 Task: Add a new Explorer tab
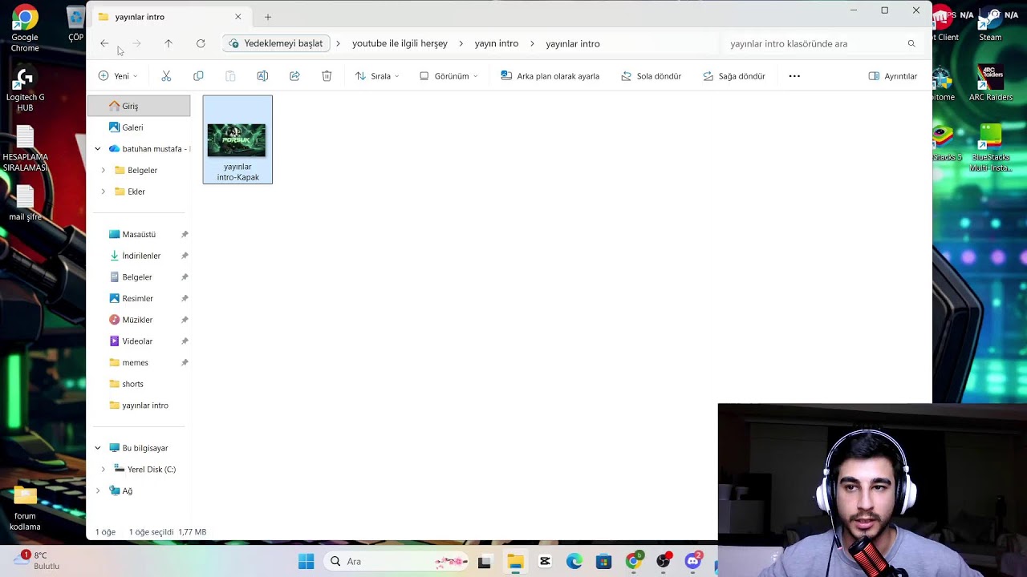[x=268, y=17]
